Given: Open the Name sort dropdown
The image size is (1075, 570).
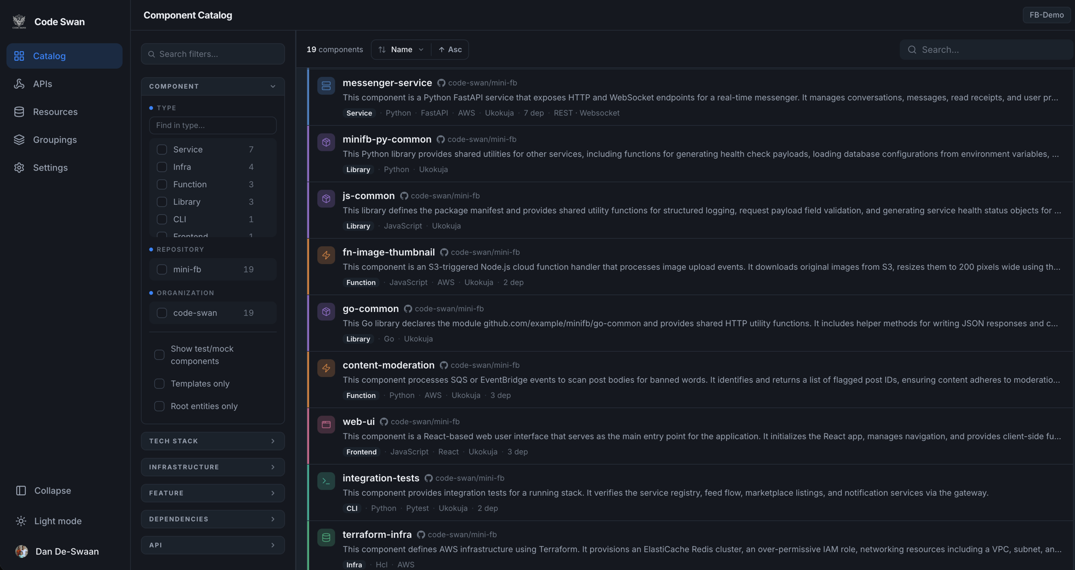Looking at the screenshot, I should tap(401, 49).
